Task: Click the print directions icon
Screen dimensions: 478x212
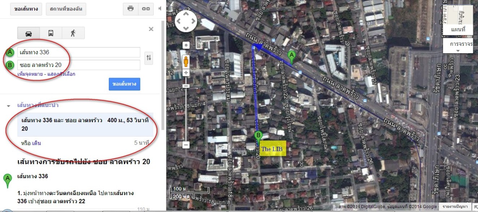Action: coord(130,9)
